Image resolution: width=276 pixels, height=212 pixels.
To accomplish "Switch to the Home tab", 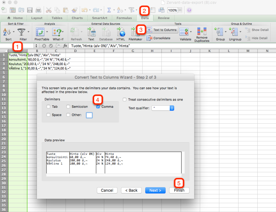I will [x=15, y=18].
